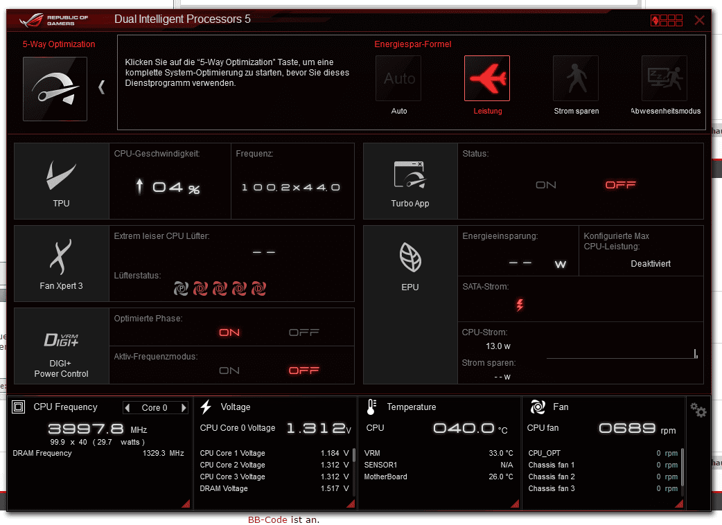
Task: Open the TPU panel icon
Action: [x=61, y=176]
